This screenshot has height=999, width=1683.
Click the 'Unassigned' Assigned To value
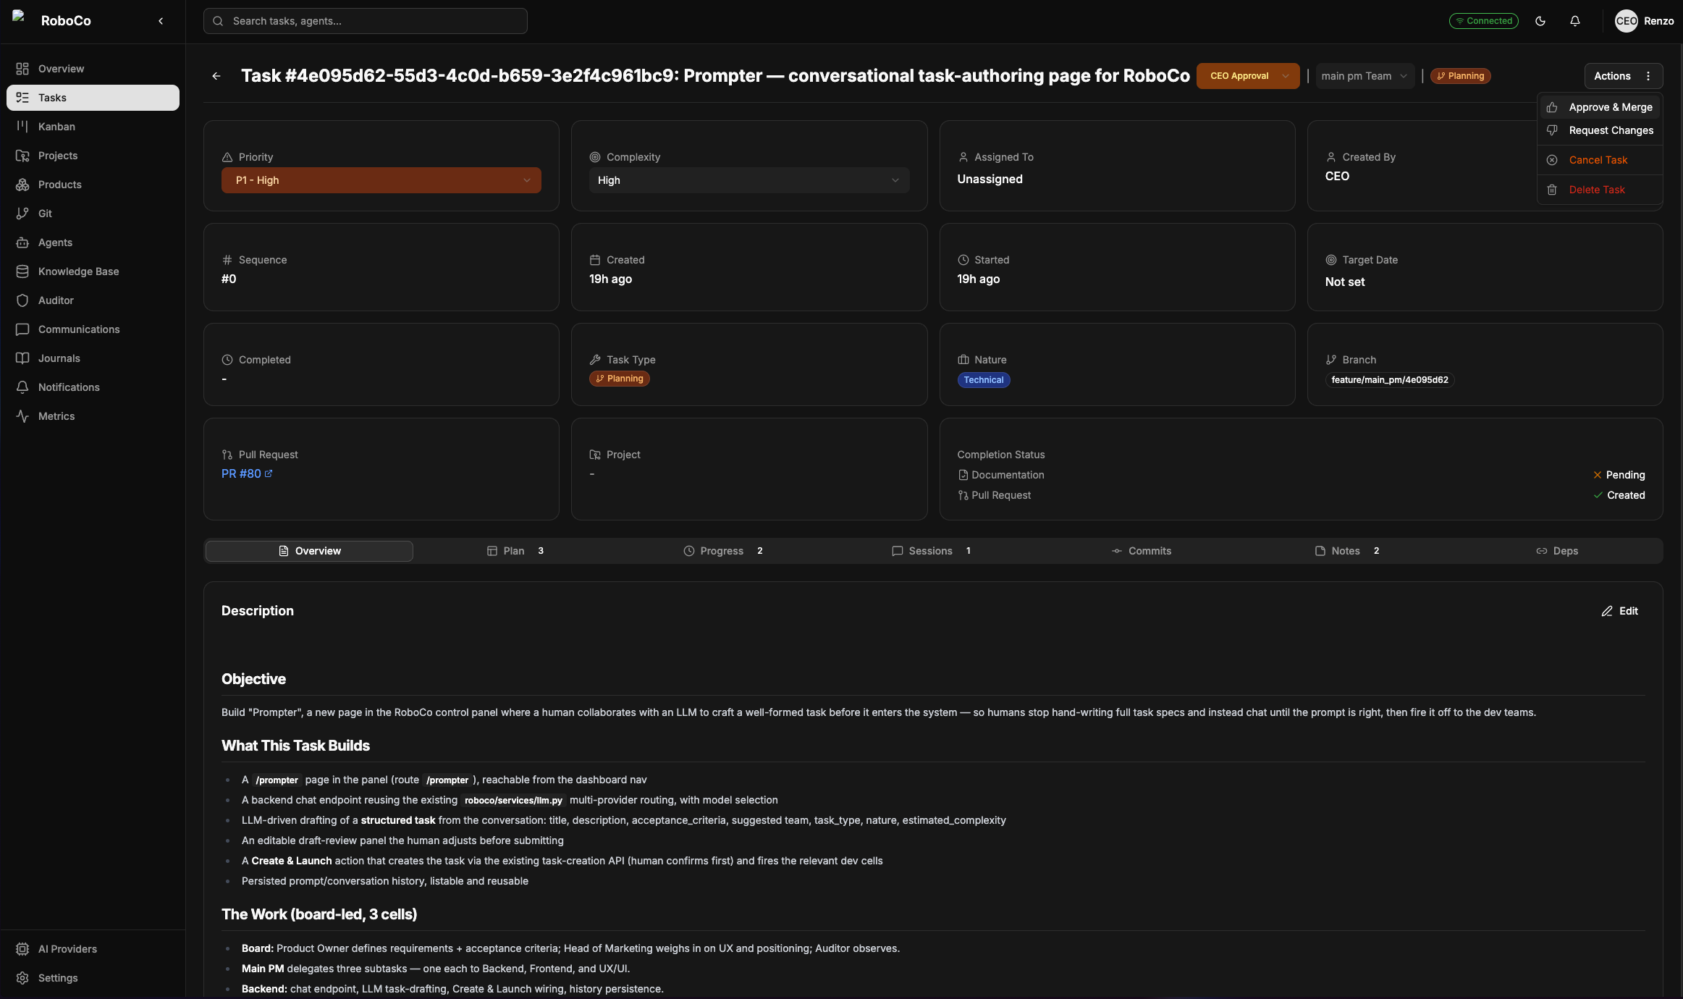[x=990, y=179]
